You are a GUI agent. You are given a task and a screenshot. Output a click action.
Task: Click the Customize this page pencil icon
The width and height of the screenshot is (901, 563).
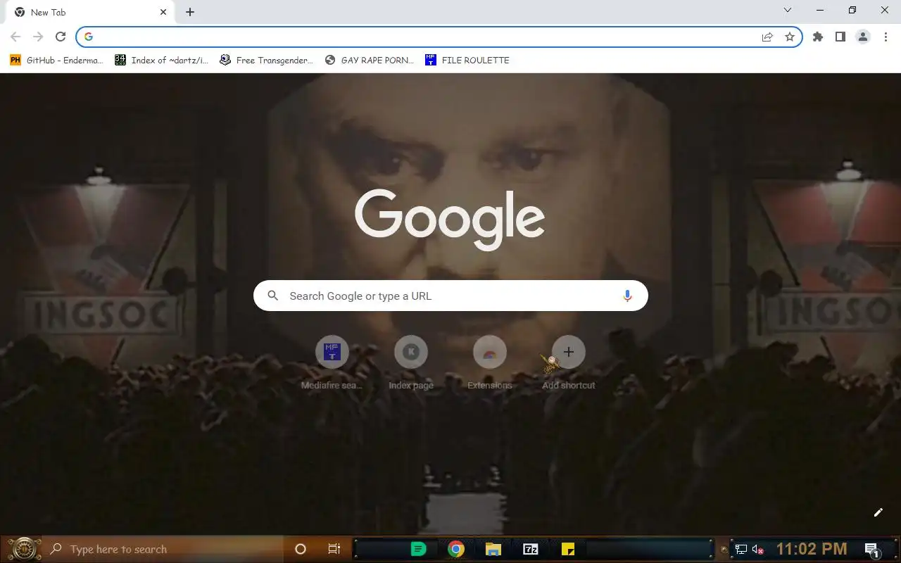(878, 512)
